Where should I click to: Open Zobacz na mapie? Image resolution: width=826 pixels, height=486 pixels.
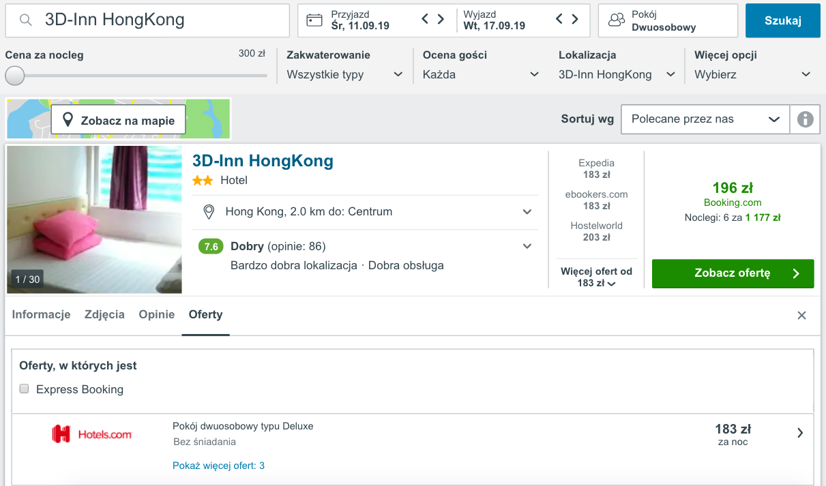pyautogui.click(x=118, y=120)
